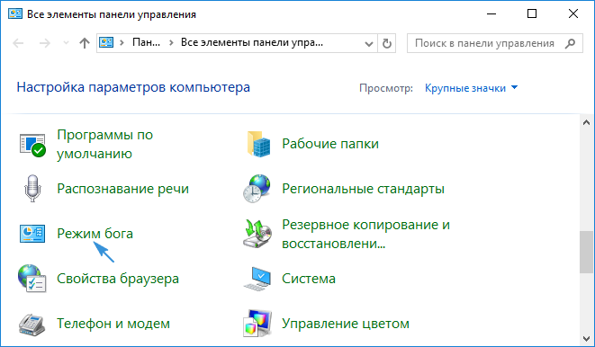Expand the address bar history dropdown
The width and height of the screenshot is (595, 347).
point(368,43)
